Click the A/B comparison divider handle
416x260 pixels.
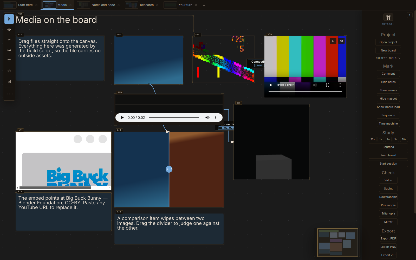click(x=169, y=169)
